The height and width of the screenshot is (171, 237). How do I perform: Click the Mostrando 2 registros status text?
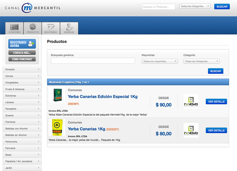69,82
